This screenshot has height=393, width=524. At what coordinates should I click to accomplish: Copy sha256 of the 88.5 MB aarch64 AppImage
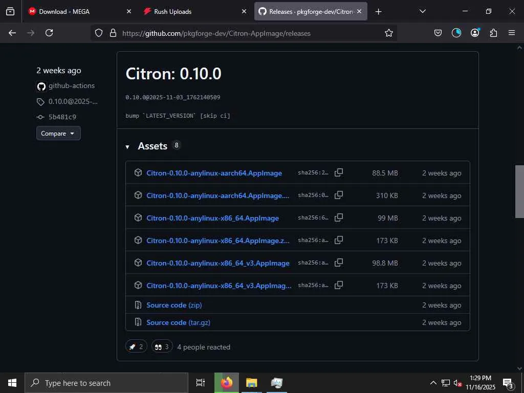(339, 173)
